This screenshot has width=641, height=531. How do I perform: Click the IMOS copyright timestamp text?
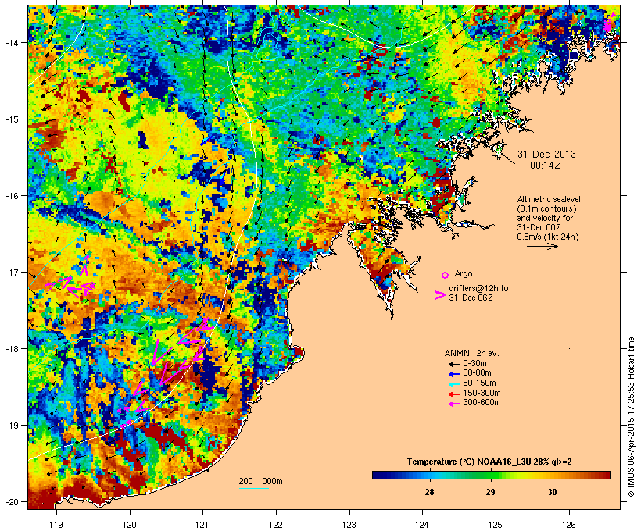click(x=632, y=417)
